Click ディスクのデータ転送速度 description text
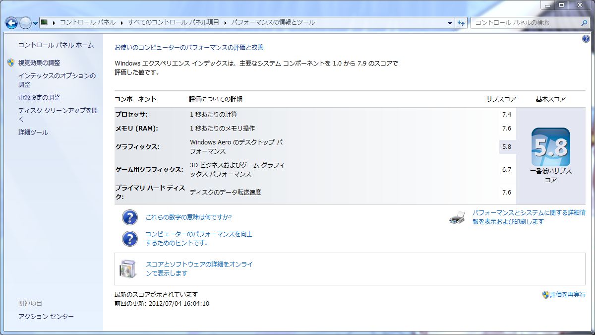595x335 pixels. tap(226, 193)
